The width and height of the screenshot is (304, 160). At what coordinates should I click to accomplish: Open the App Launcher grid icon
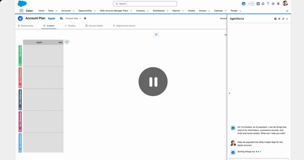click(21, 11)
